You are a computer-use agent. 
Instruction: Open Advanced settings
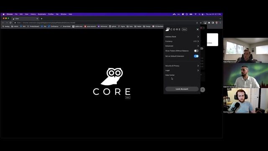182,46
